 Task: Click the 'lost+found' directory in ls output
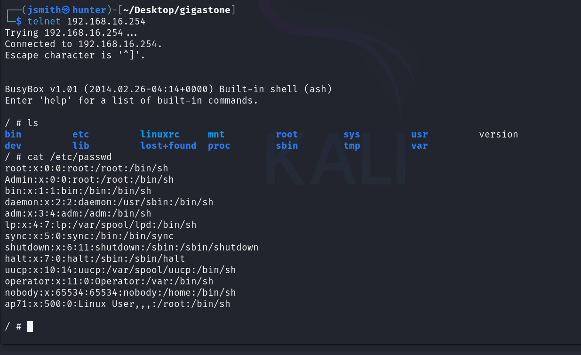pyautogui.click(x=168, y=145)
